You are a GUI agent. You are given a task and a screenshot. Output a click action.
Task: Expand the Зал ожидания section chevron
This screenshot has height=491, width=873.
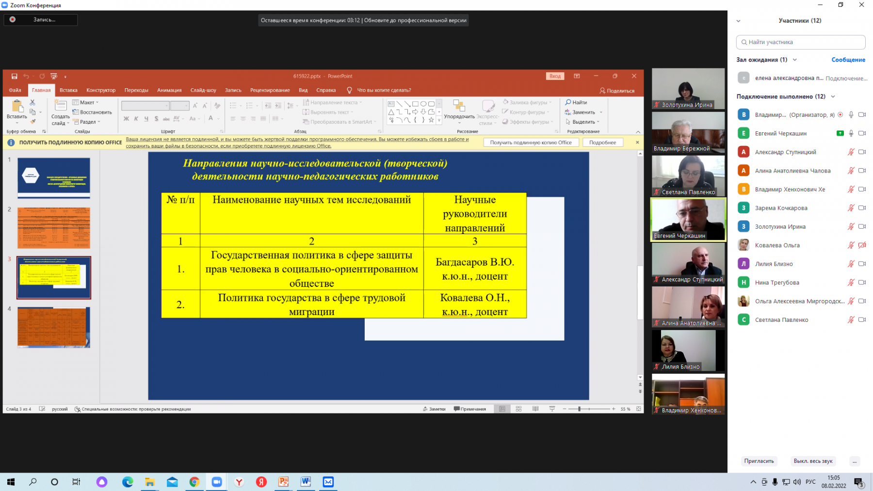click(794, 60)
